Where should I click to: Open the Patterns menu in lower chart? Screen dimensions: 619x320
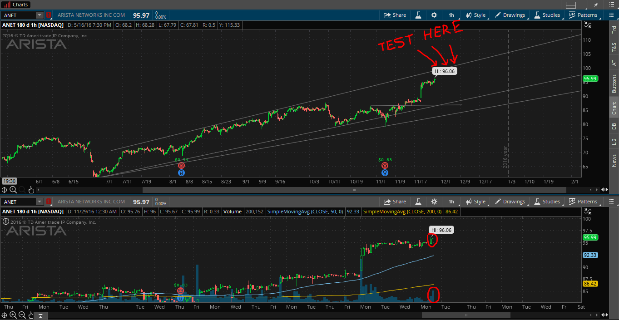point(584,202)
